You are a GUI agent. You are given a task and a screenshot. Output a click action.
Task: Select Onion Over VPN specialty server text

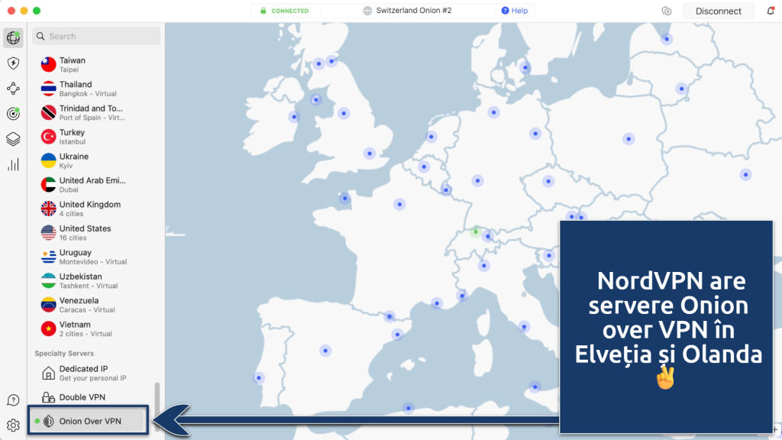[x=90, y=421]
